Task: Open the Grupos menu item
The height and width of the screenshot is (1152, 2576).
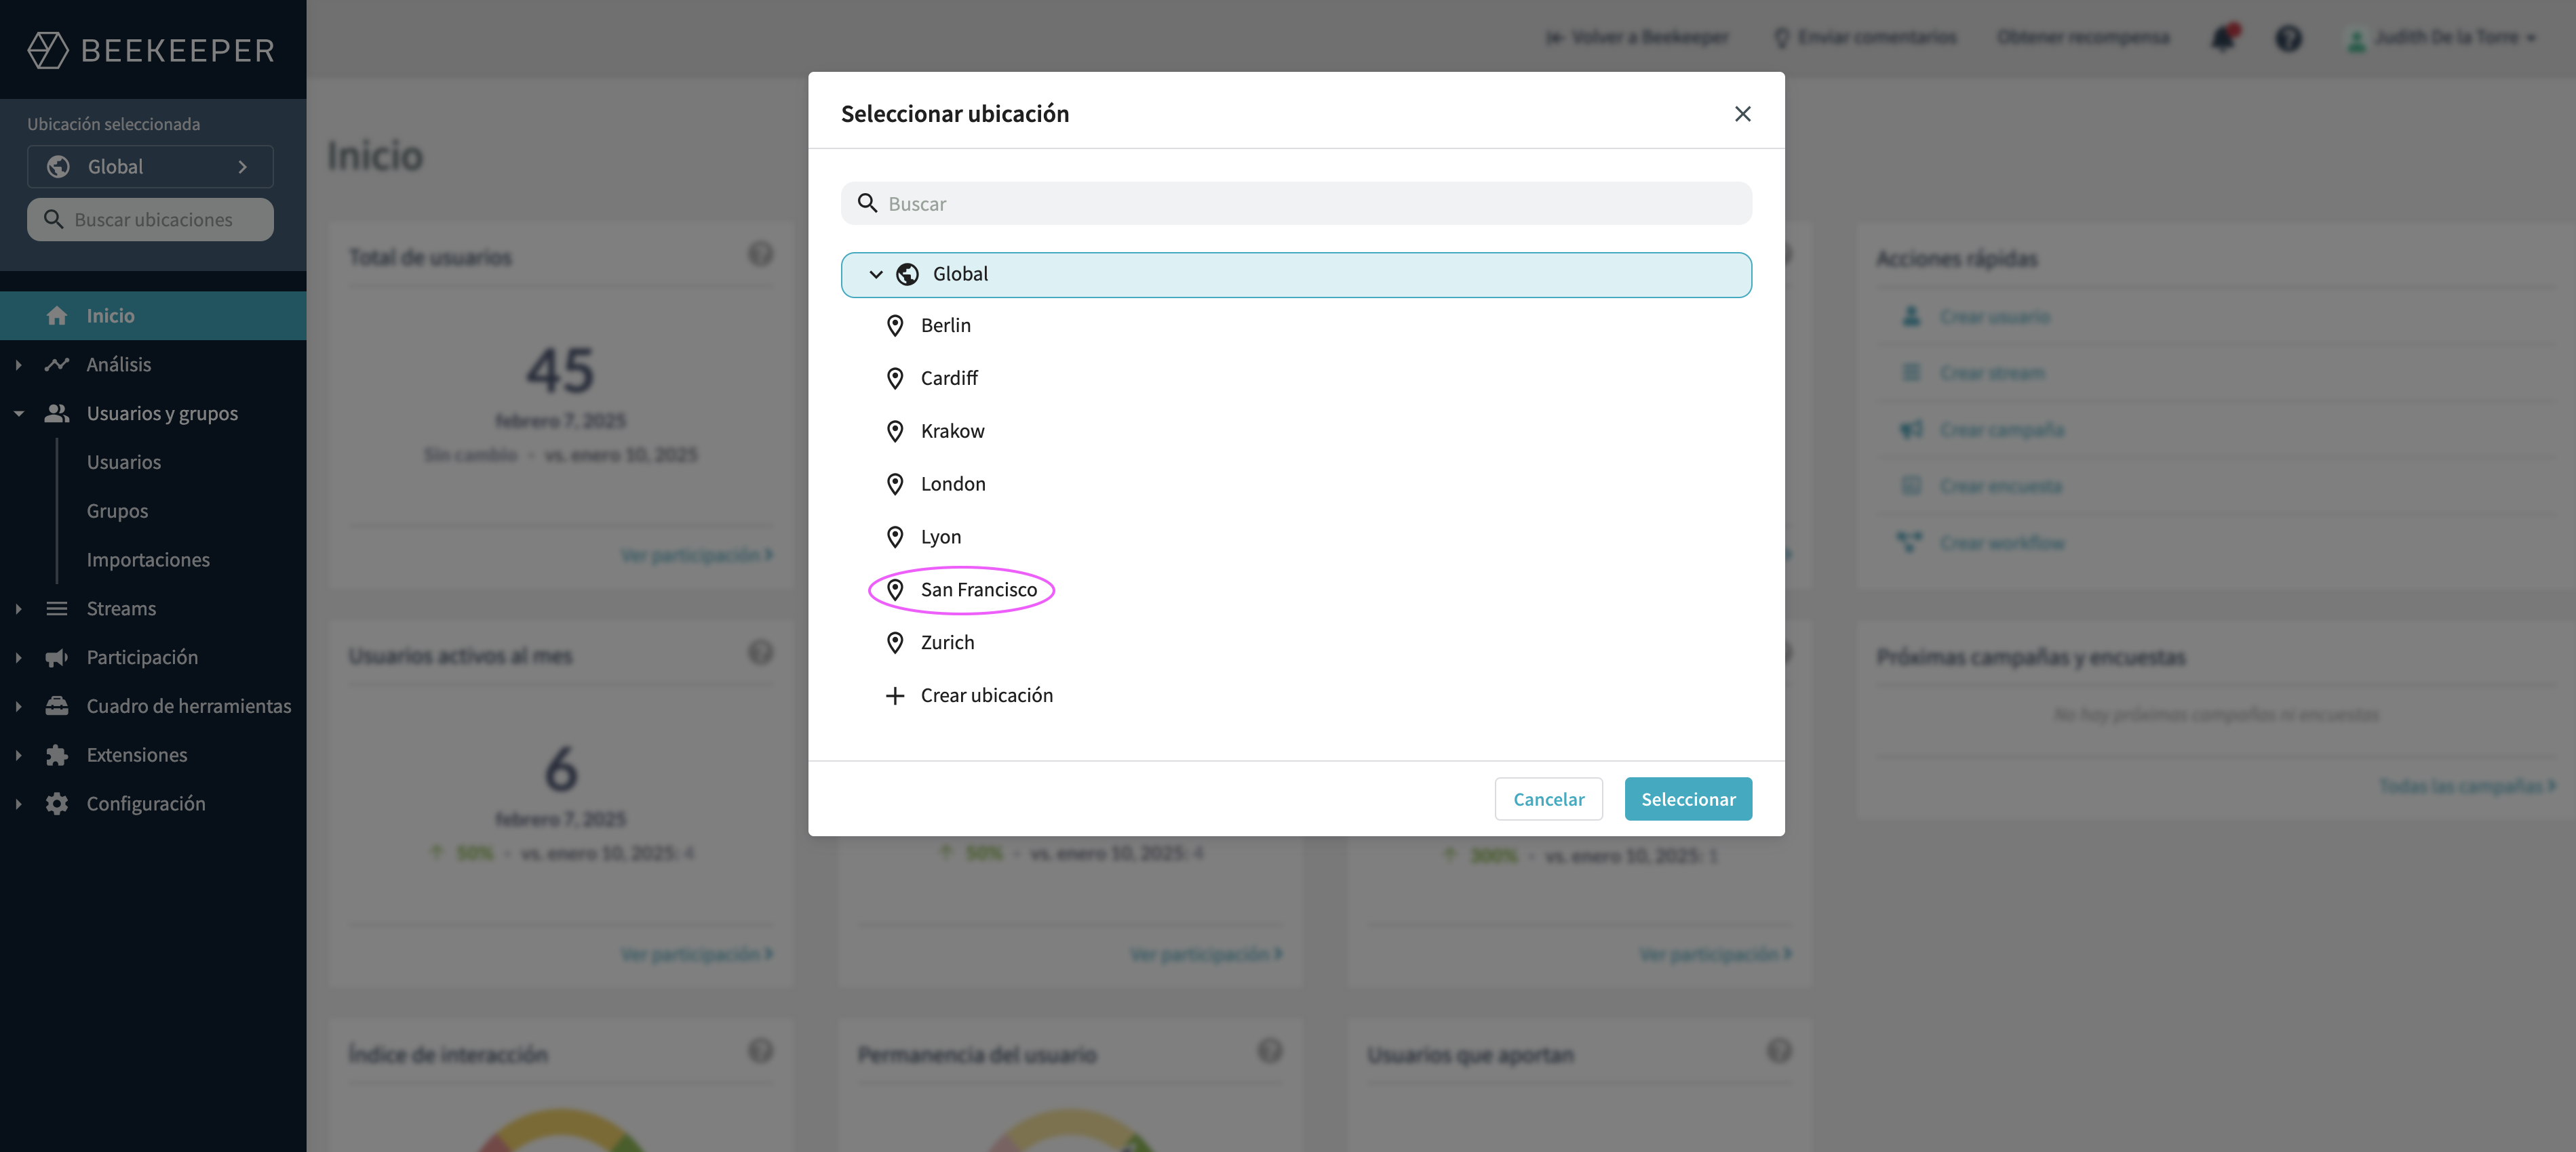Action: 117,510
